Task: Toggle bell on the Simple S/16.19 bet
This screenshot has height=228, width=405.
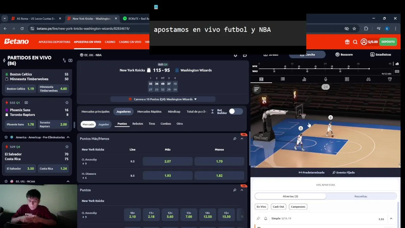Action: (x=265, y=218)
